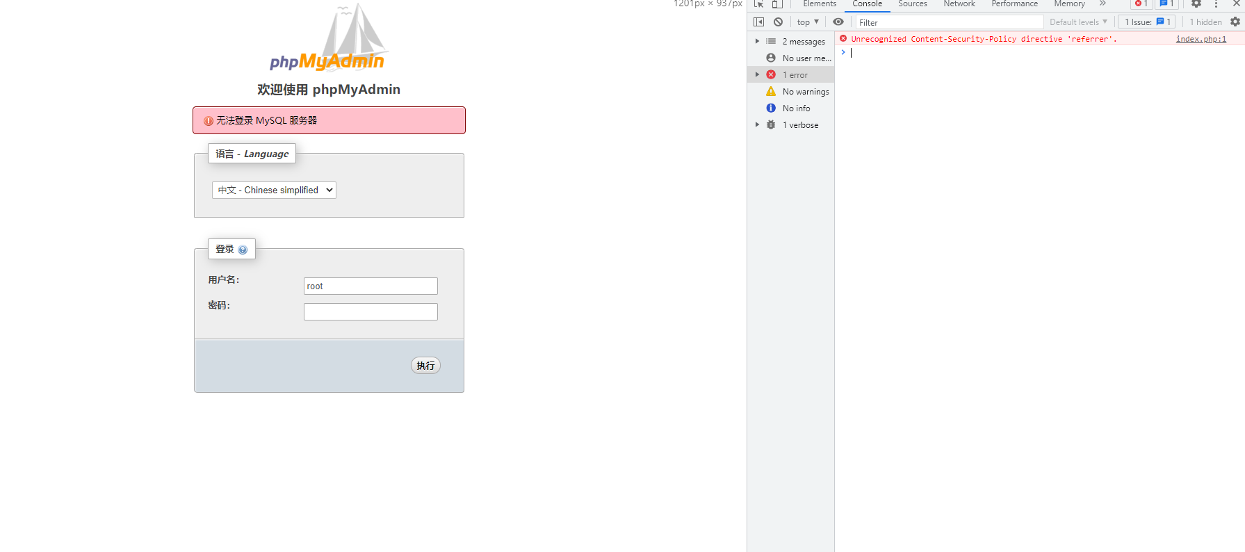Click the 无法登录 MySQL 服务器 alert text
Viewport: 1245px width, 552px height.
click(x=266, y=120)
